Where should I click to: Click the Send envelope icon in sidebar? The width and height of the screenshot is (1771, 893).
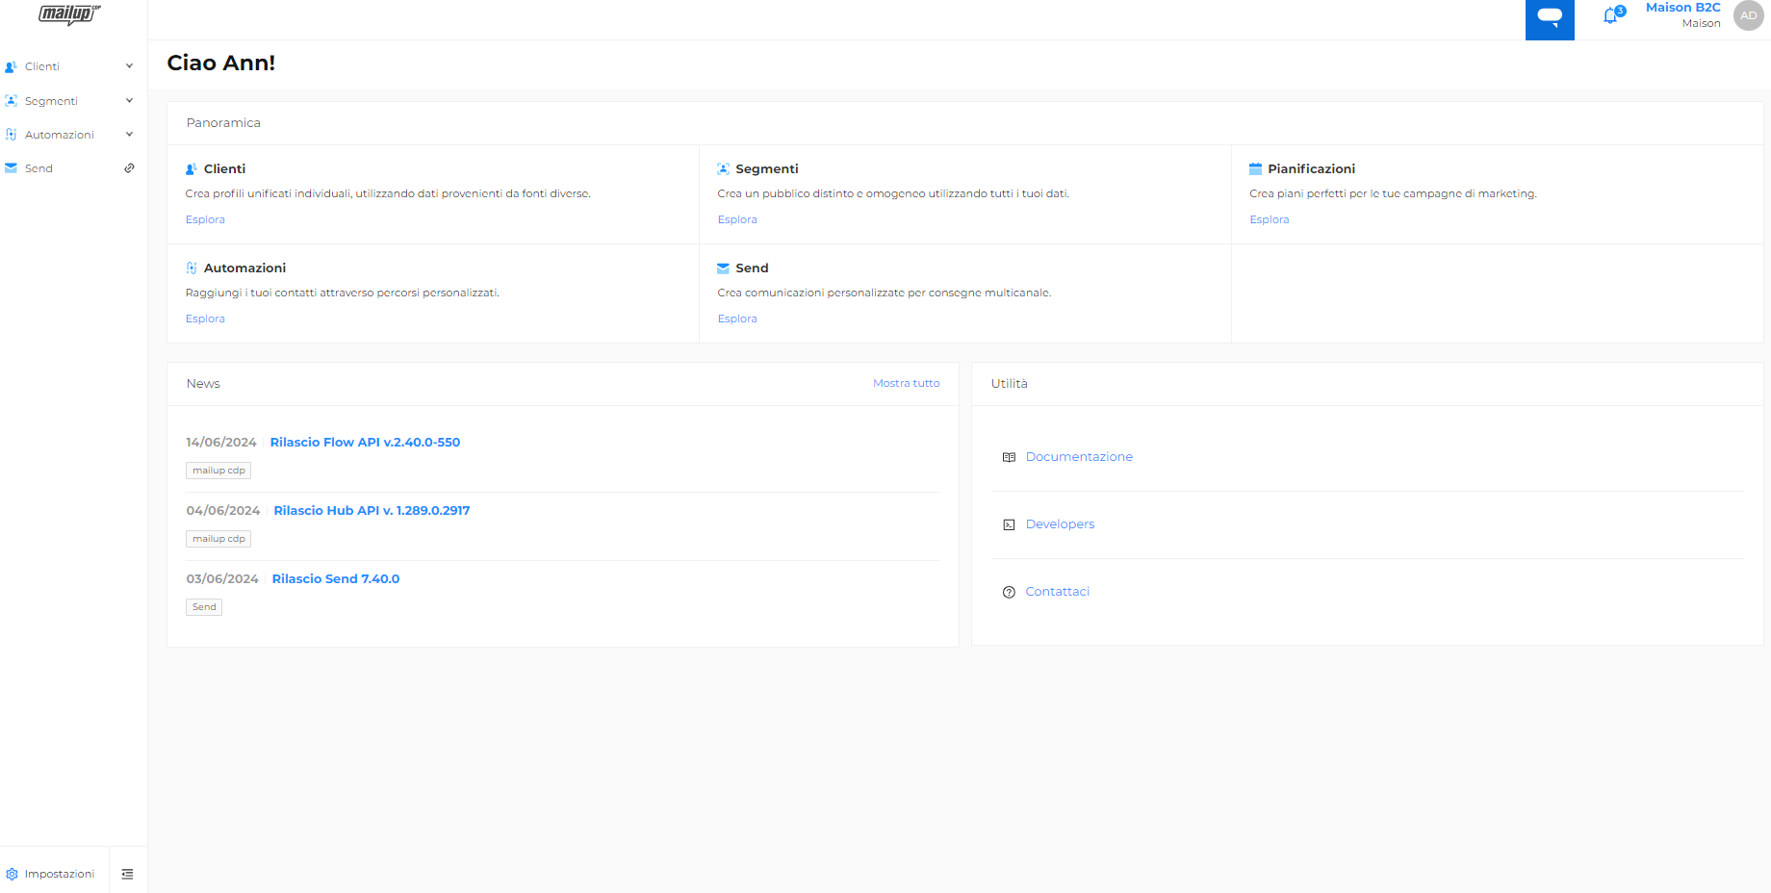tap(12, 168)
